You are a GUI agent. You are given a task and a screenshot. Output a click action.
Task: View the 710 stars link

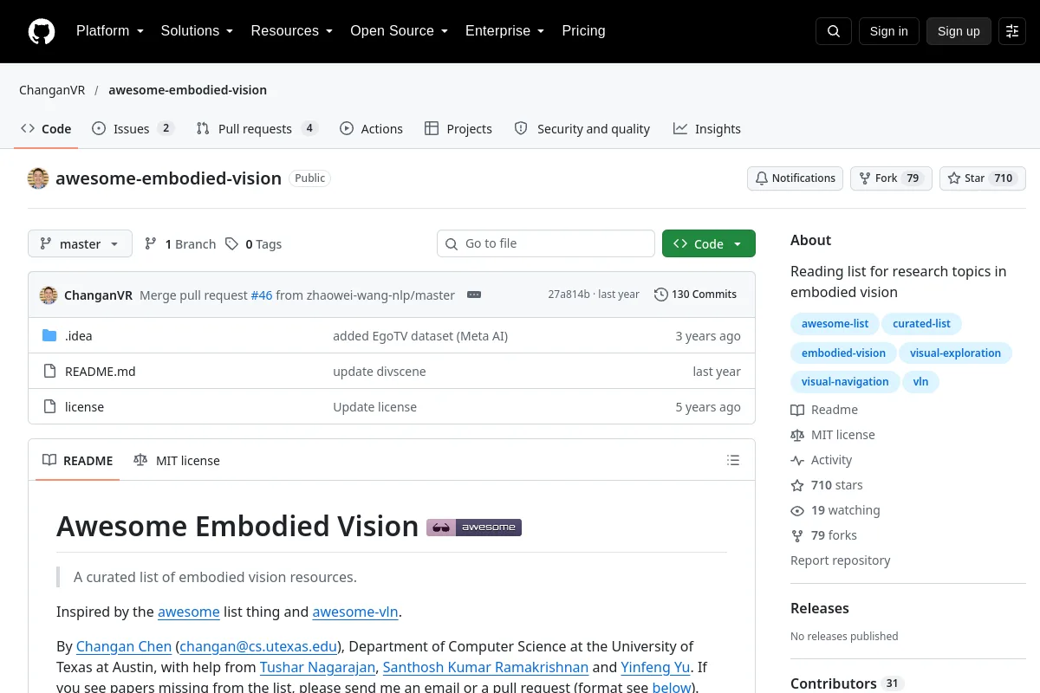tap(827, 485)
